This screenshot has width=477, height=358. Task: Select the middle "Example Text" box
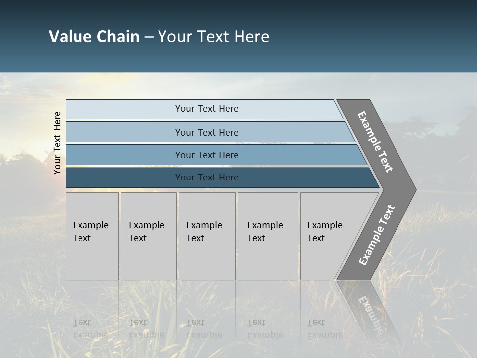click(x=207, y=236)
